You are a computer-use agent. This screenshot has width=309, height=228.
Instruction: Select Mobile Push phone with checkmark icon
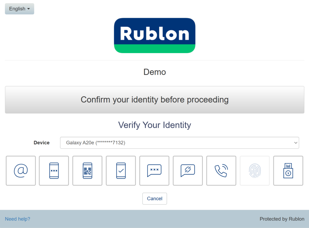121,170
